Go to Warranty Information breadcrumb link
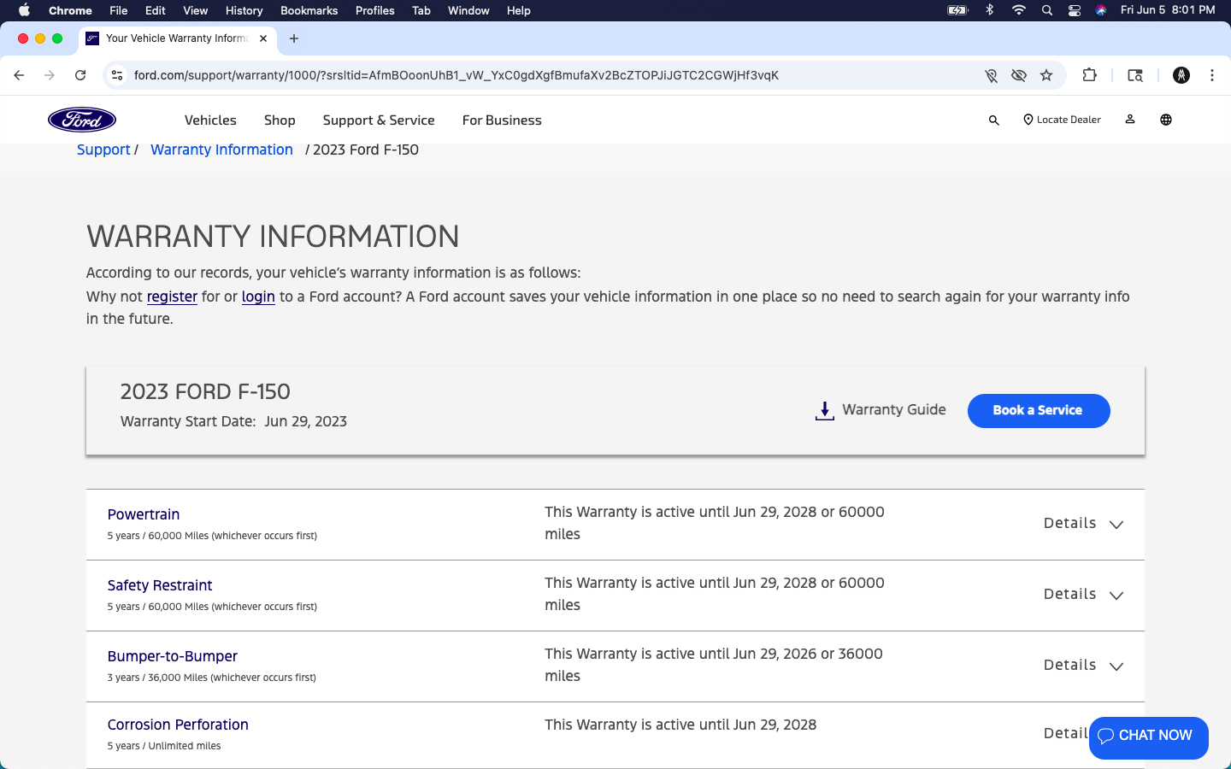Viewport: 1231px width, 769px height. [x=221, y=150]
